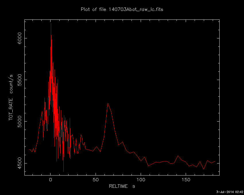Click the y-axis tick label '5000'

(x=20, y=122)
